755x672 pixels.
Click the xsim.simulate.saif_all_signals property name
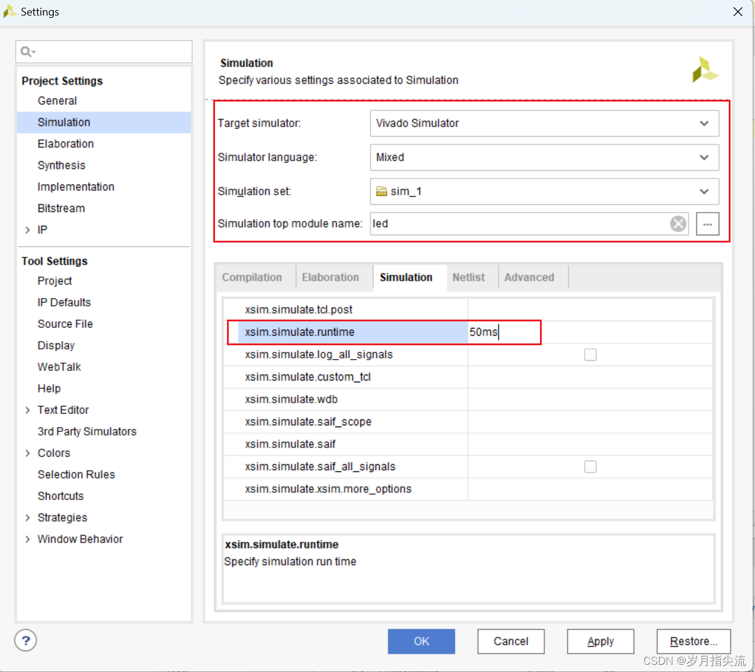(x=320, y=467)
